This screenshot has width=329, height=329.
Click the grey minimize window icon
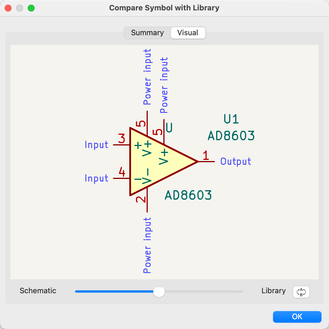click(x=20, y=8)
